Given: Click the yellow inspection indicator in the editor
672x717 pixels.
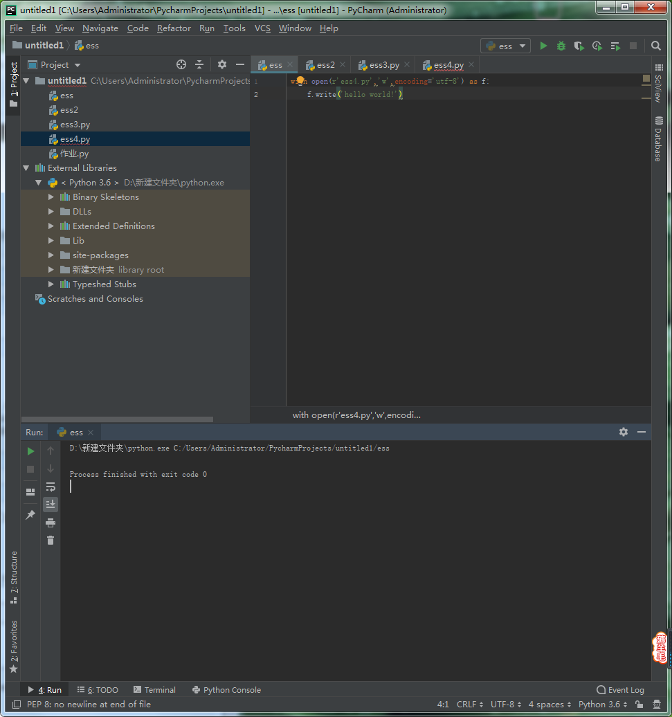Looking at the screenshot, I should (646, 79).
